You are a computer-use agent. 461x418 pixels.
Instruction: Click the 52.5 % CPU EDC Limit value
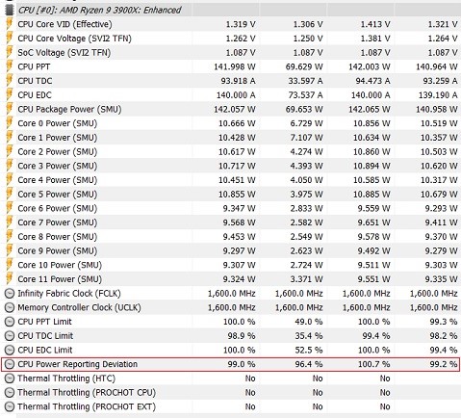coord(309,350)
